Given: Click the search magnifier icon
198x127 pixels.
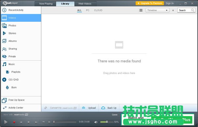Looking at the screenshot, I should coord(192,10).
